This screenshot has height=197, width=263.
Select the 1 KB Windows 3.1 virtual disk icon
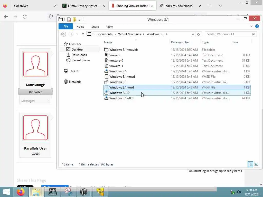tap(106, 71)
